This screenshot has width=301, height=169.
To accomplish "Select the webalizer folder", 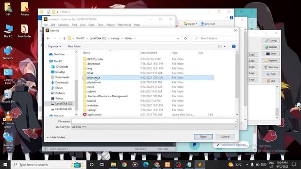I will point(93,105).
